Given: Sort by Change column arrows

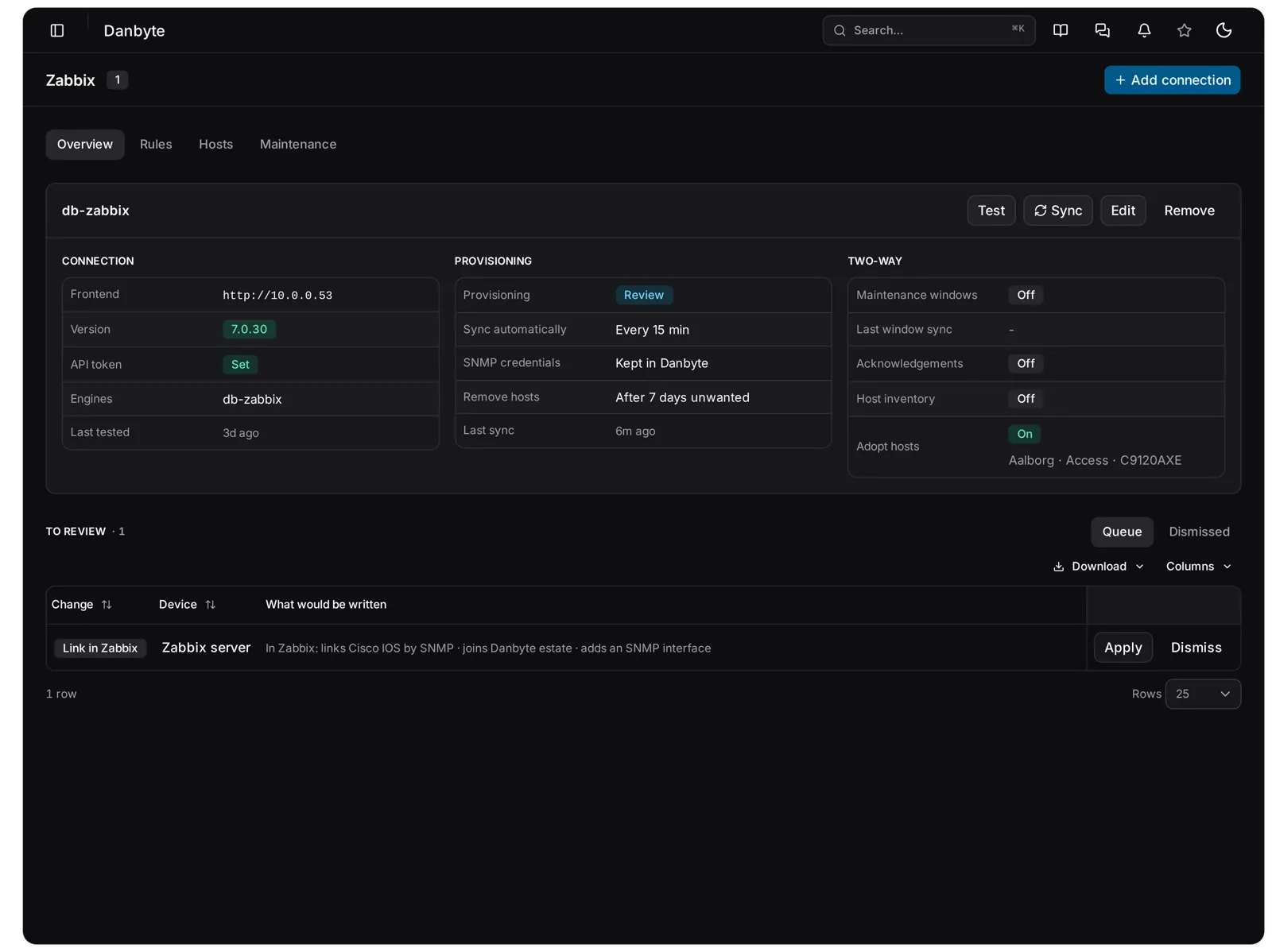Looking at the screenshot, I should (x=107, y=605).
